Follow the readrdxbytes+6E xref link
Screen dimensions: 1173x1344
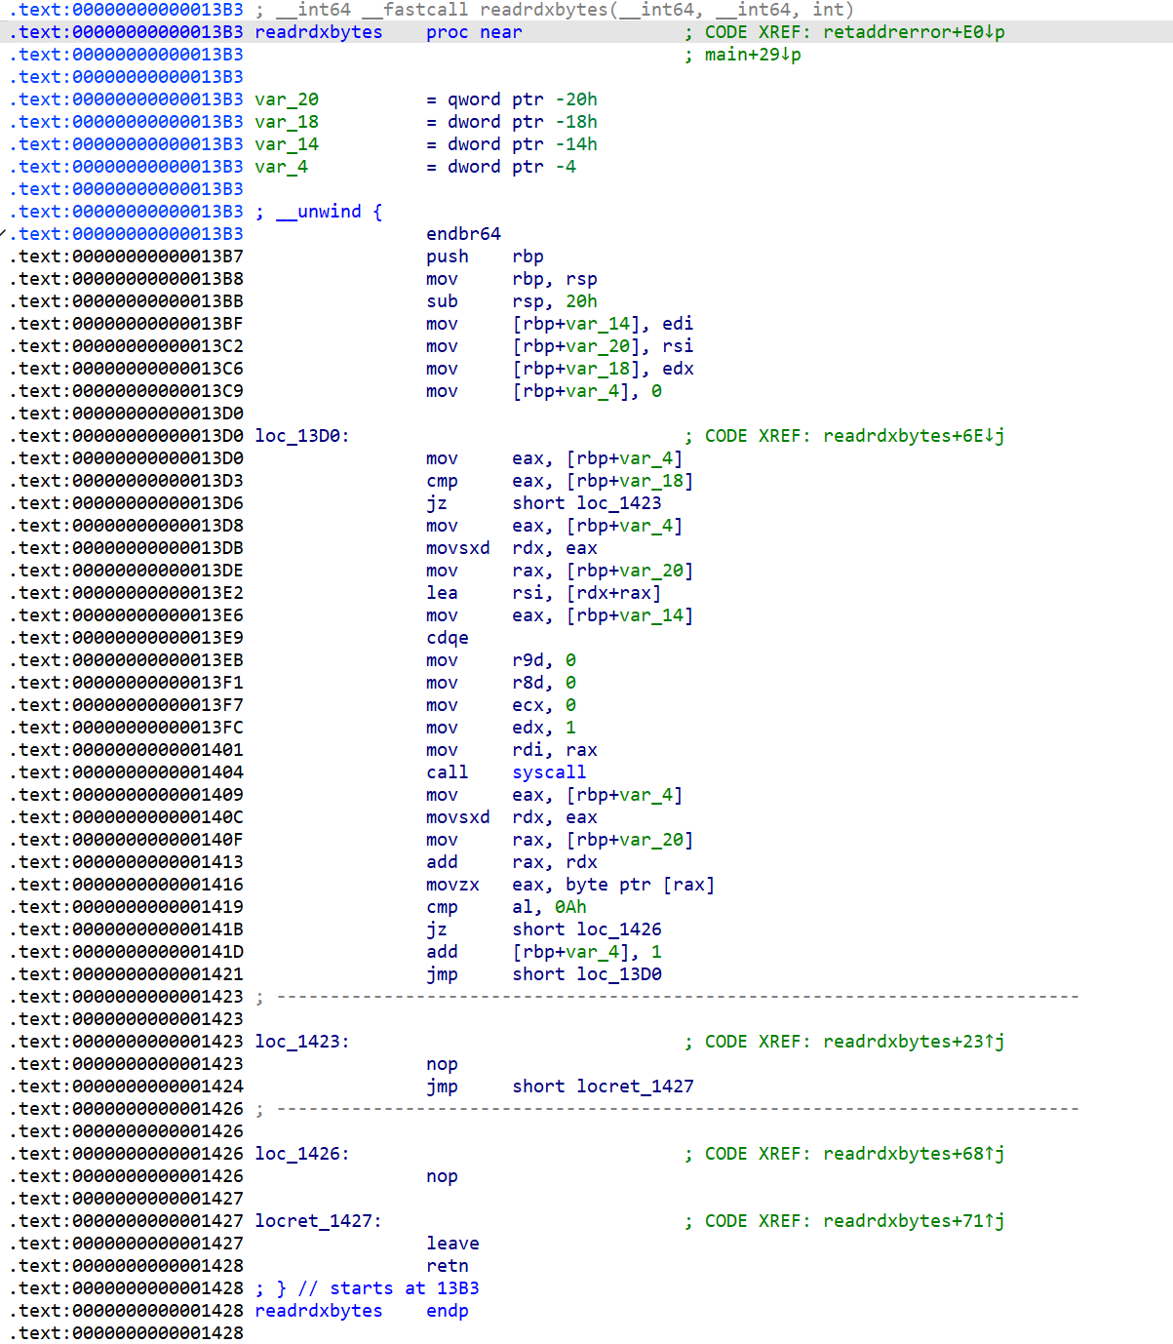click(913, 436)
